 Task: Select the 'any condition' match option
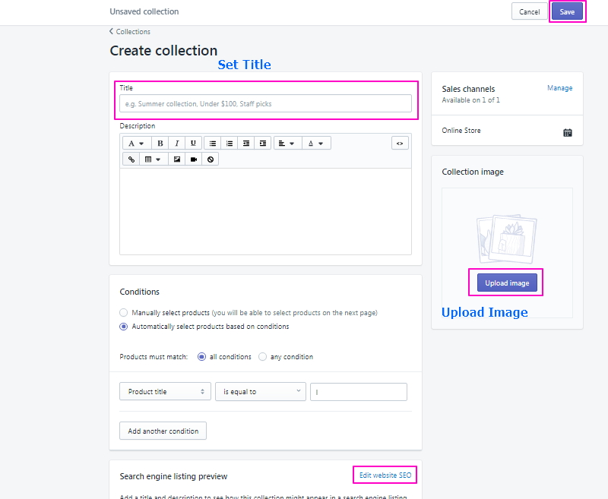263,357
